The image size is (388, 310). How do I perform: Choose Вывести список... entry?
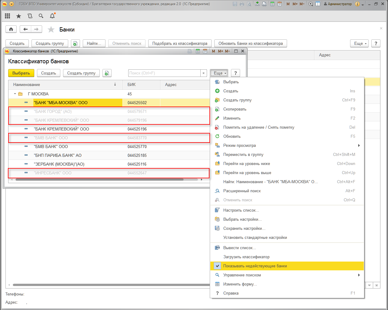(287, 248)
